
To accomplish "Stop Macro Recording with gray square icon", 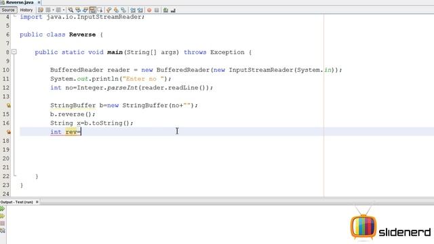I will click(x=157, y=10).
